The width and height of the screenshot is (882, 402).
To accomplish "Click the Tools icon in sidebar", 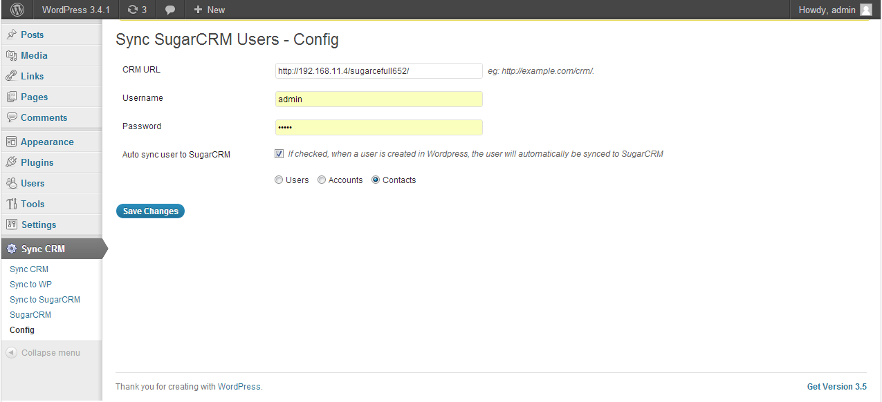I will [x=11, y=204].
